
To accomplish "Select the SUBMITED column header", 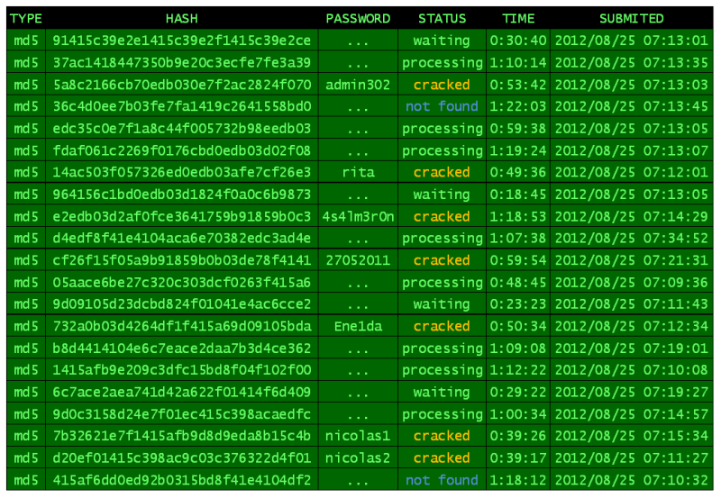I will point(631,18).
